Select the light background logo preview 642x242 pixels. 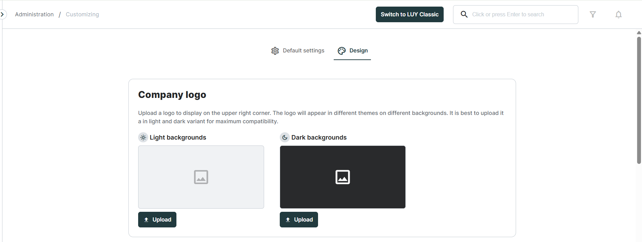coord(201,177)
